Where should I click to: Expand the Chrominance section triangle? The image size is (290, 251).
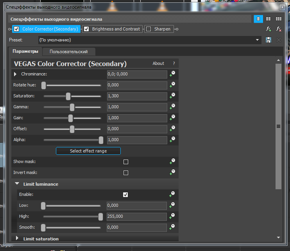point(15,74)
